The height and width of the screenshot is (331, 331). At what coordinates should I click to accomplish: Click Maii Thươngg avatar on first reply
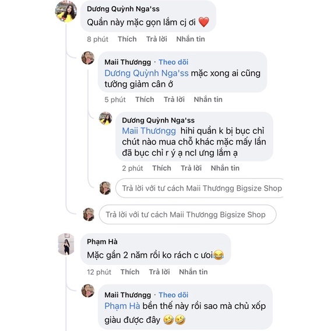[88, 58]
